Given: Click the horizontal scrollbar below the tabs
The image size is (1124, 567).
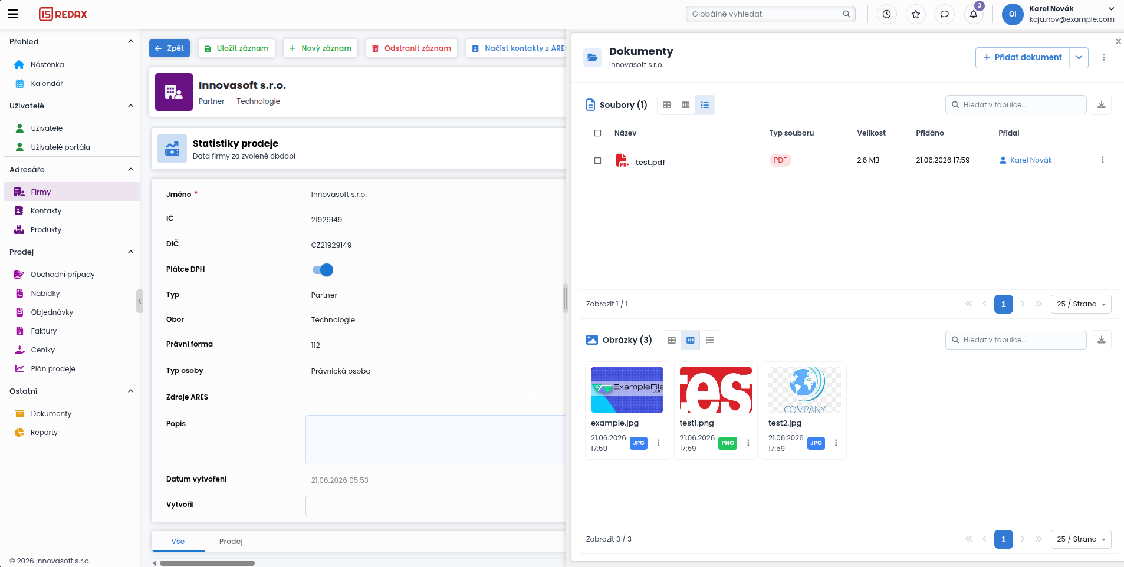Looking at the screenshot, I should click(207, 563).
